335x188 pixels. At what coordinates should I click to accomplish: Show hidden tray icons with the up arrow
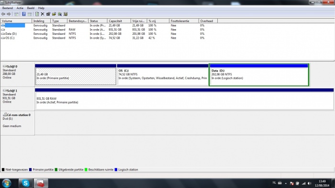pyautogui.click(x=286, y=183)
